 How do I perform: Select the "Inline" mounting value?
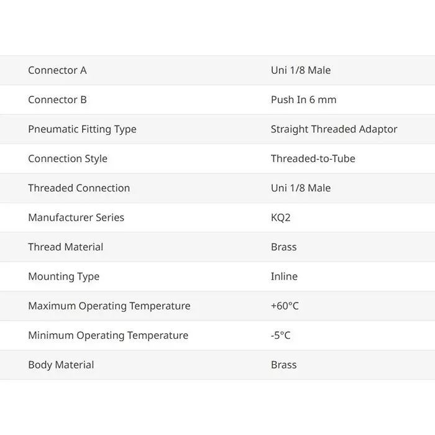pyautogui.click(x=284, y=277)
